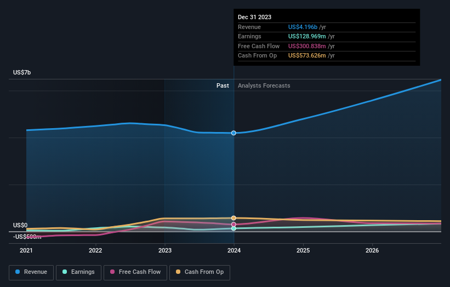Toggle the Revenue legend button
The height and width of the screenshot is (287, 450).
click(31, 272)
